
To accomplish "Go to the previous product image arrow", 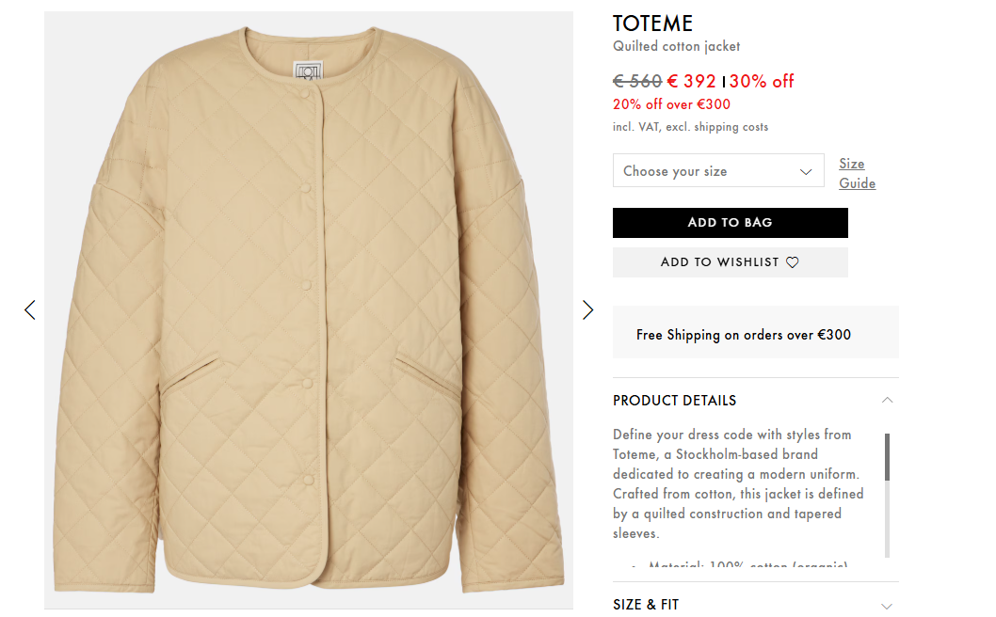I will [30, 309].
